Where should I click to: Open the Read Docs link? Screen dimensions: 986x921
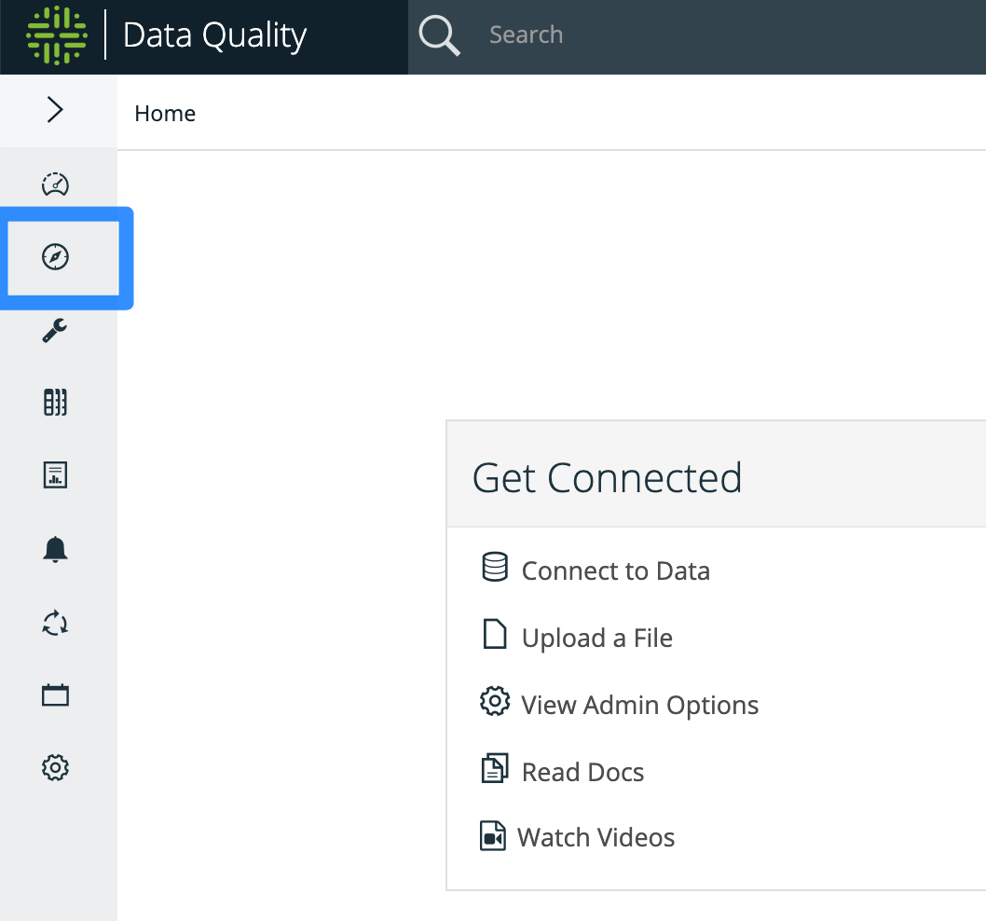(582, 772)
